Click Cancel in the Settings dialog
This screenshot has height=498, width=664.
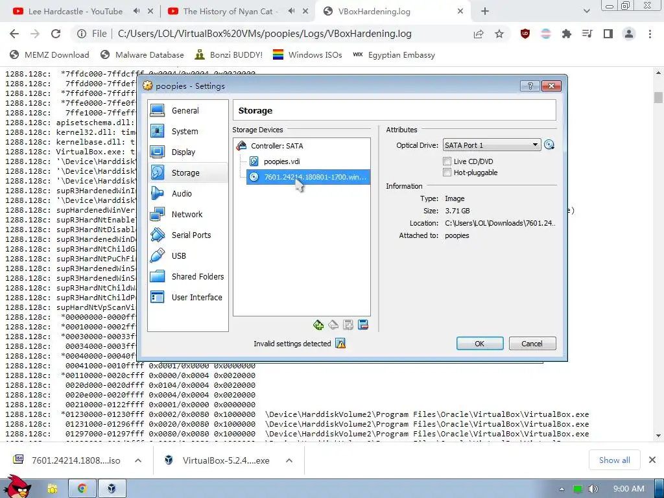point(532,344)
